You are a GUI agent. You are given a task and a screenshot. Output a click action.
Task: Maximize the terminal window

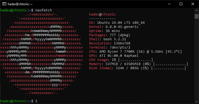click(181, 4)
